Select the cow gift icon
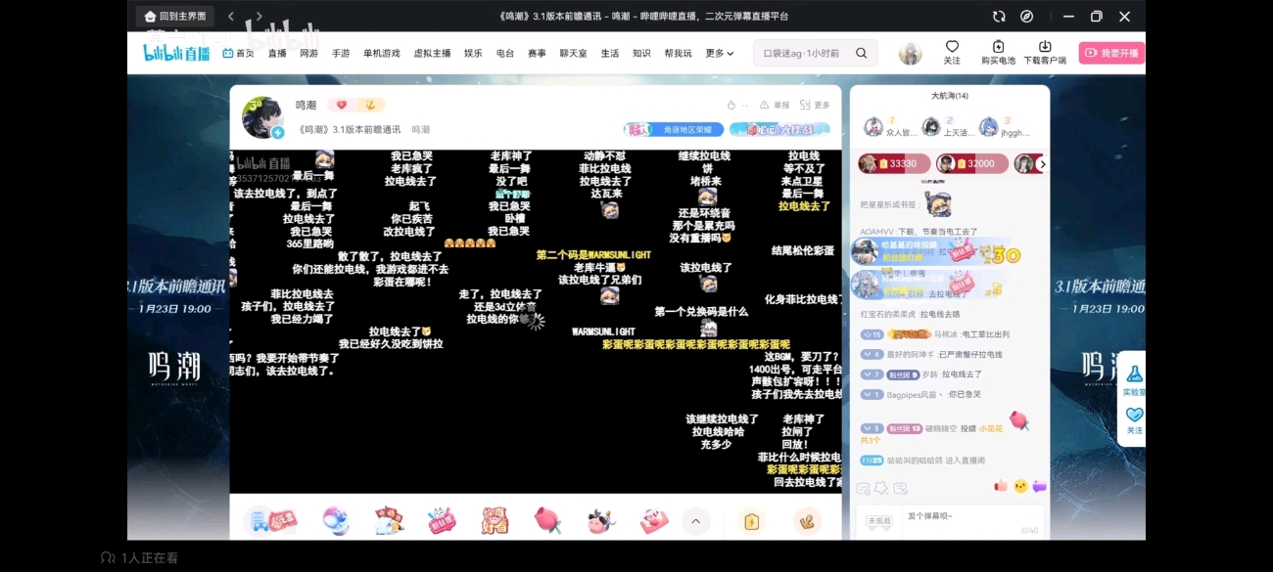Viewport: 1273px width, 572px height. pos(600,520)
